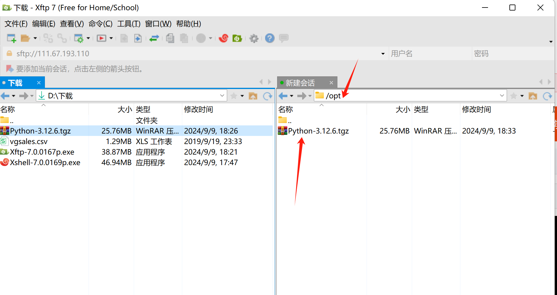Image resolution: width=557 pixels, height=295 pixels.
Task: Click the transfer-right page icon with blue arrow
Action: pyautogui.click(x=138, y=38)
